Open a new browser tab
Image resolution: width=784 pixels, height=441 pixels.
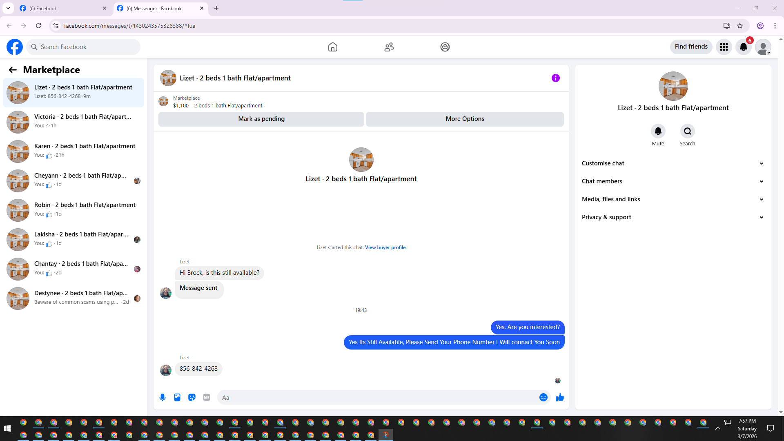pyautogui.click(x=216, y=8)
